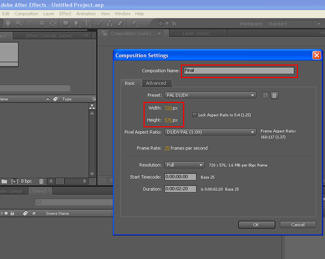Click project panel trash bin icon

[41, 181]
